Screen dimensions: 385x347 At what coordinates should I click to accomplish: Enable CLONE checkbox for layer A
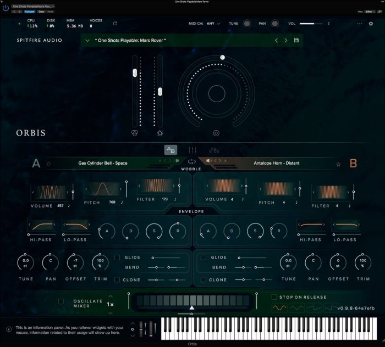tap(117, 279)
